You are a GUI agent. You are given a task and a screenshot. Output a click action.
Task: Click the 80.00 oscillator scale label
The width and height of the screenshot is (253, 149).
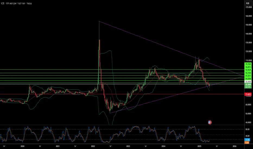[x=248, y=129]
